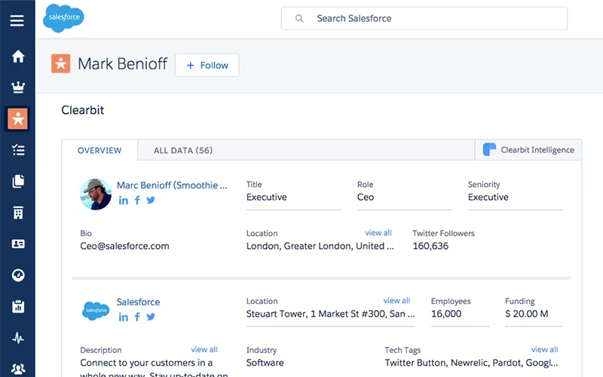Image resolution: width=603 pixels, height=377 pixels.
Task: Click the Salesforce company logo thumbnail
Action: [x=96, y=311]
